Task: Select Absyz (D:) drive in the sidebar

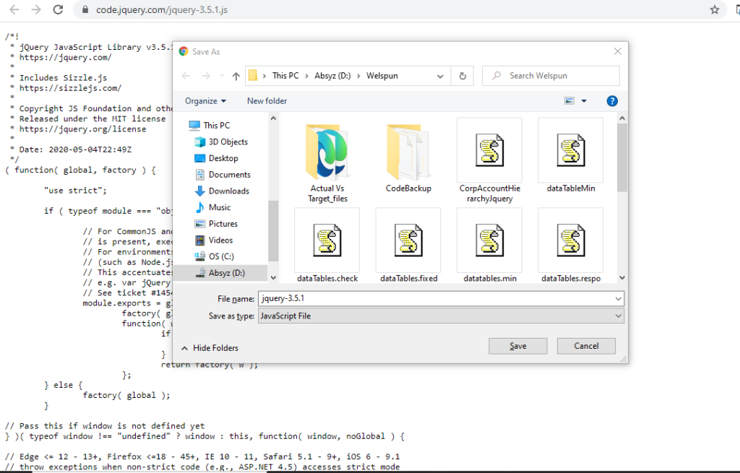Action: click(226, 273)
